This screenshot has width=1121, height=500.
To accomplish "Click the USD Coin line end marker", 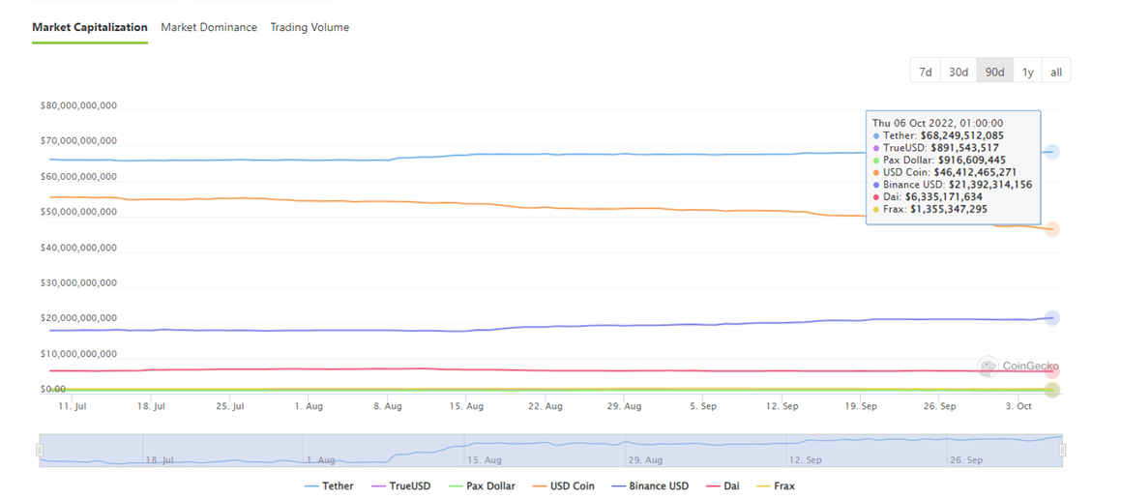I will 1051,229.
